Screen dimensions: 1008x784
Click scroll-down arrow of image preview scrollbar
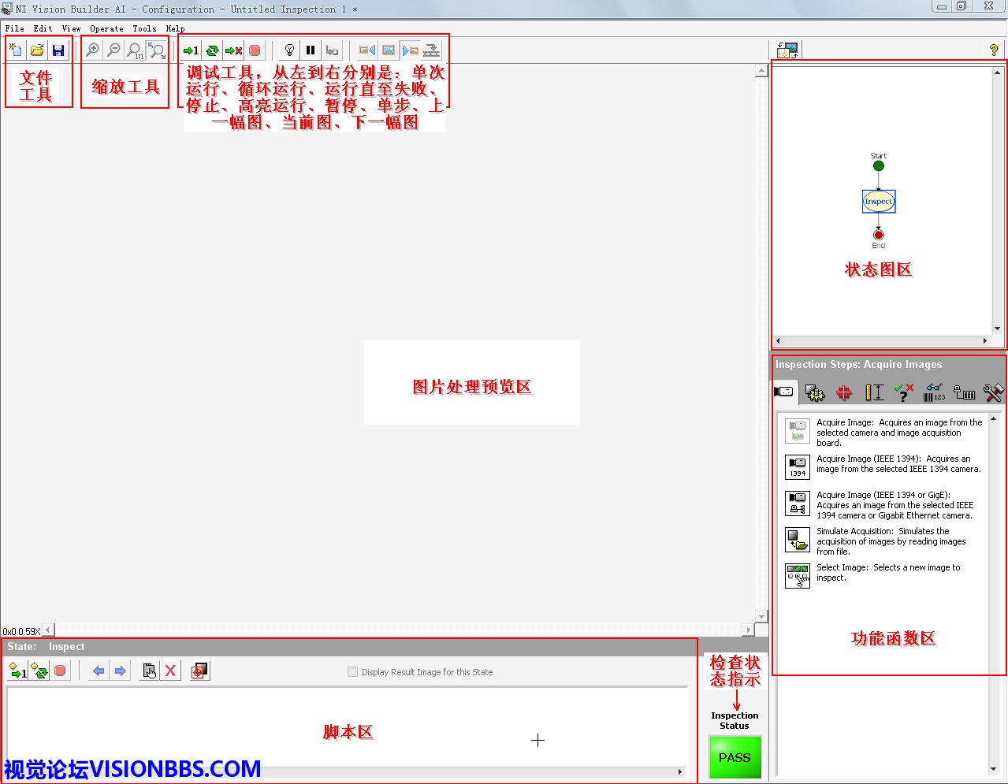(761, 616)
